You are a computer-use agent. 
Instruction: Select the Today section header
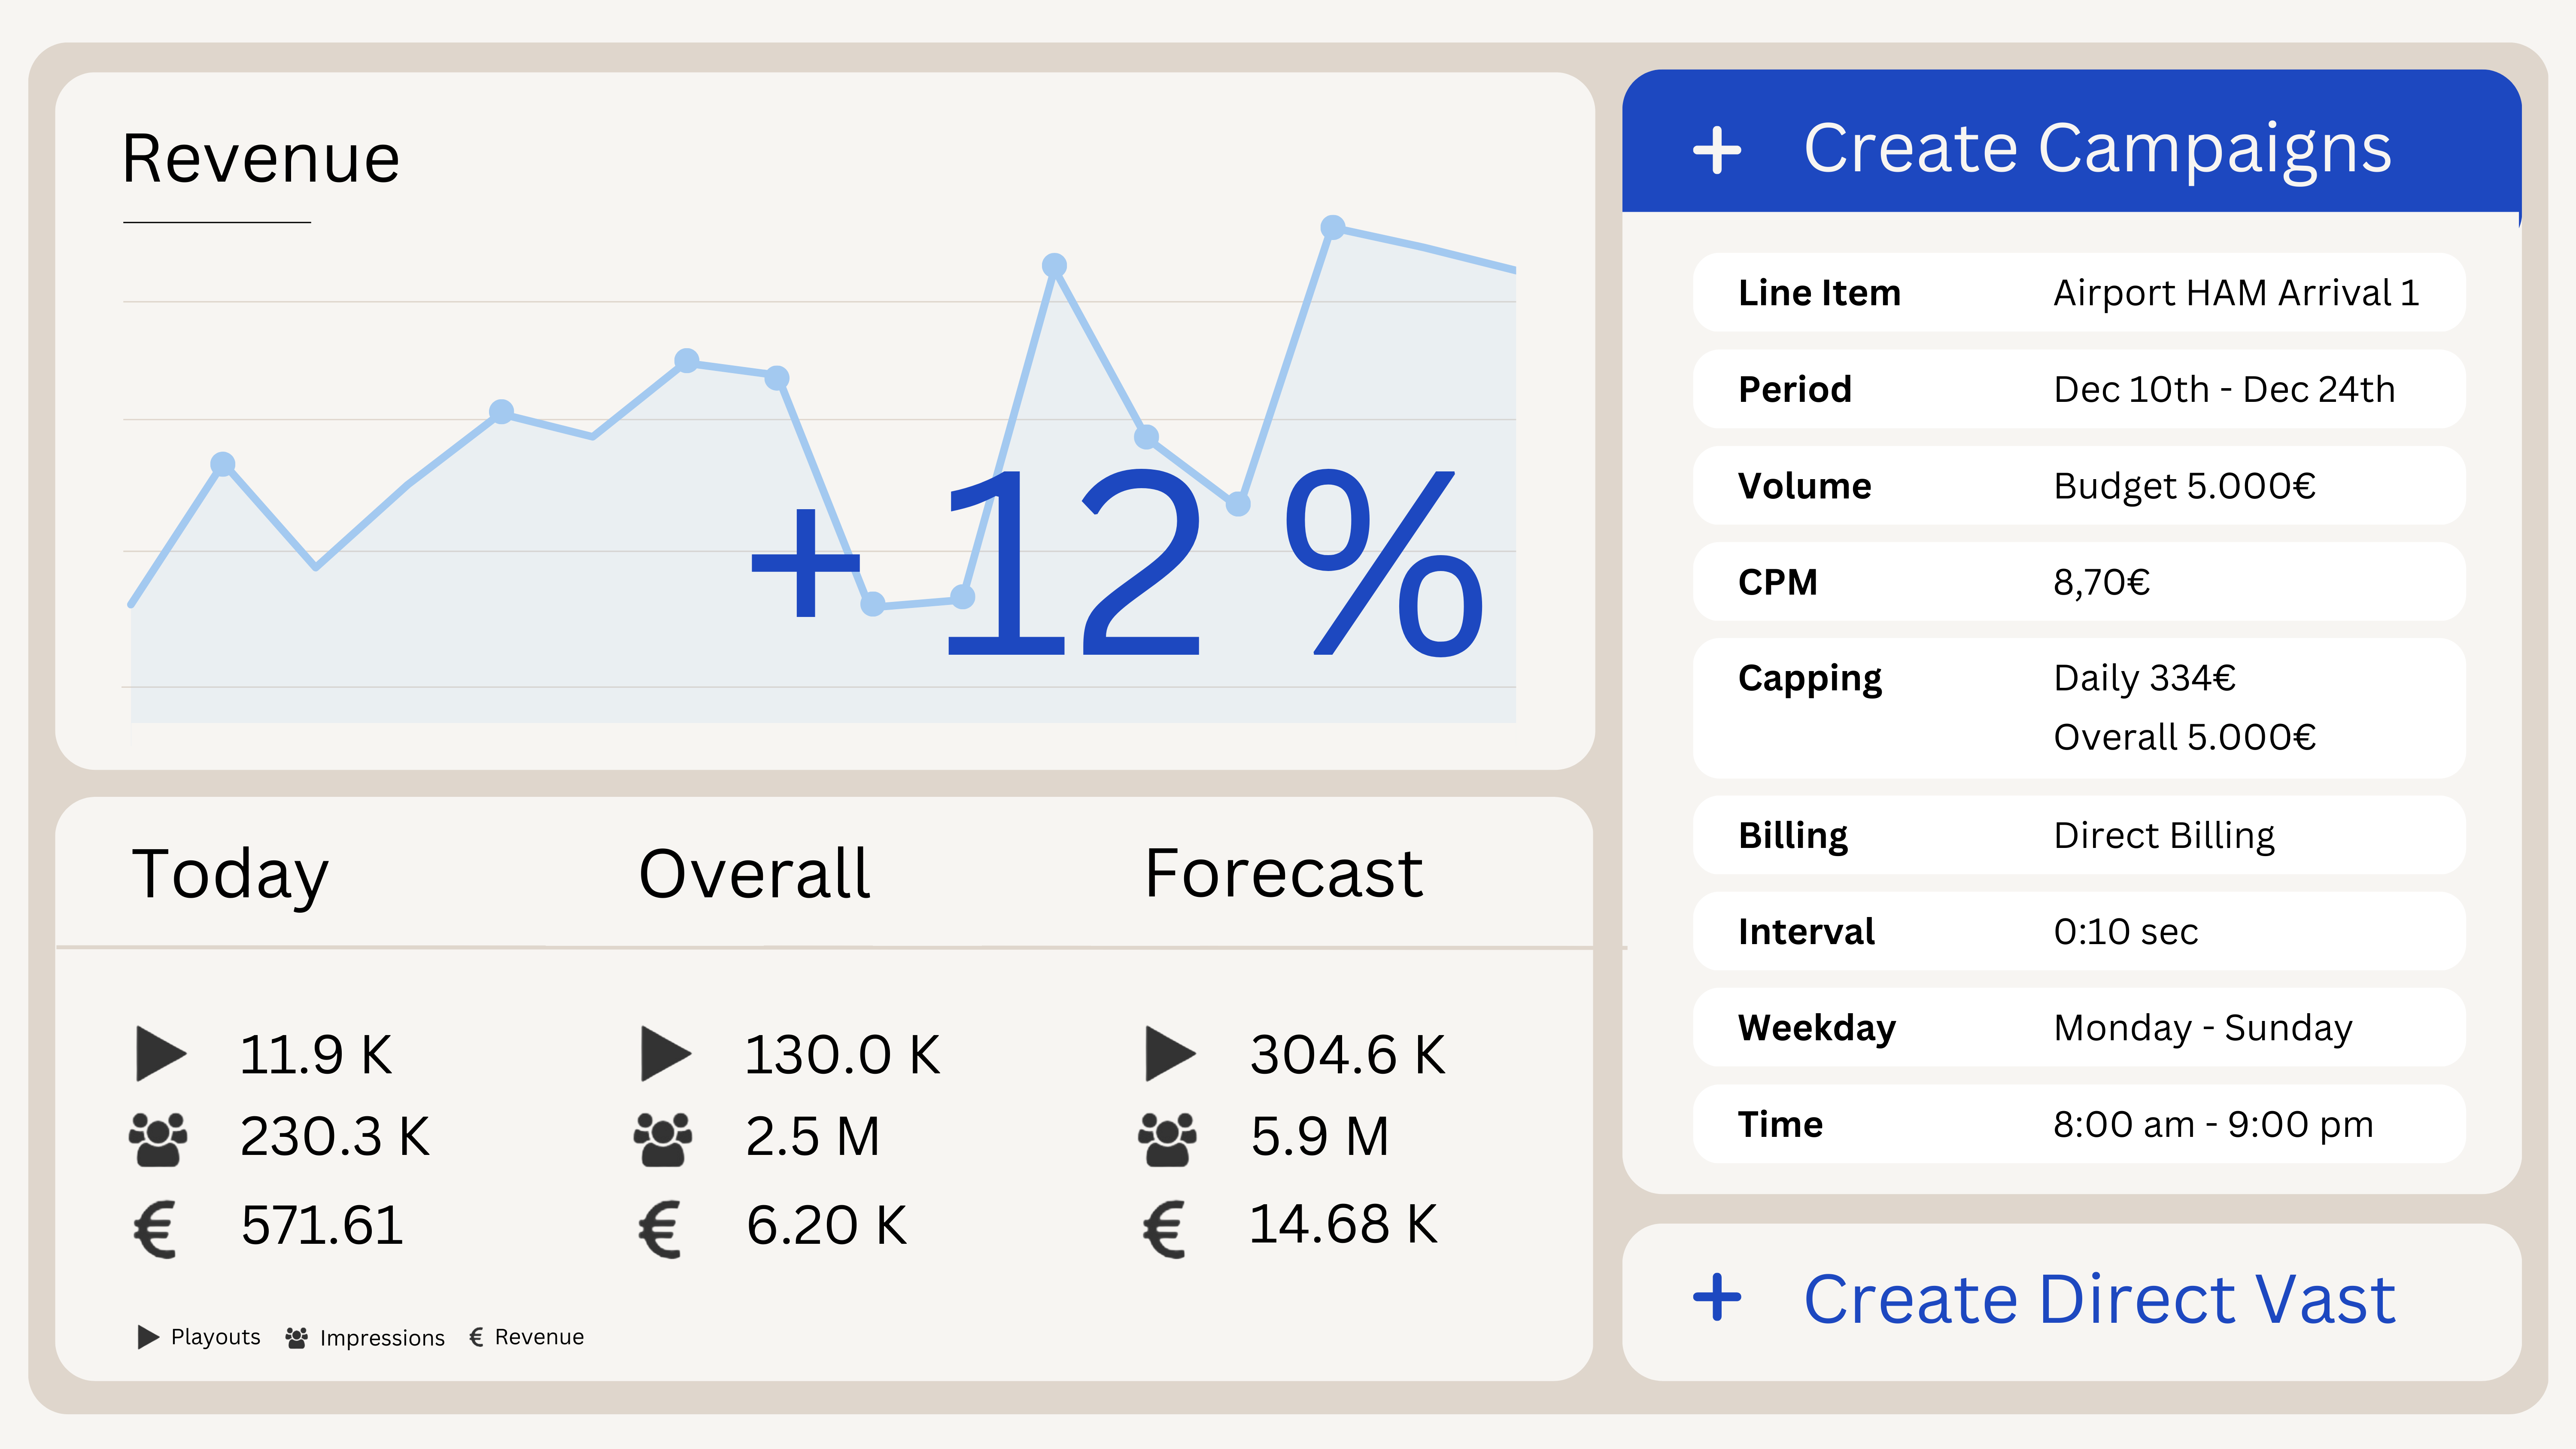[x=231, y=871]
